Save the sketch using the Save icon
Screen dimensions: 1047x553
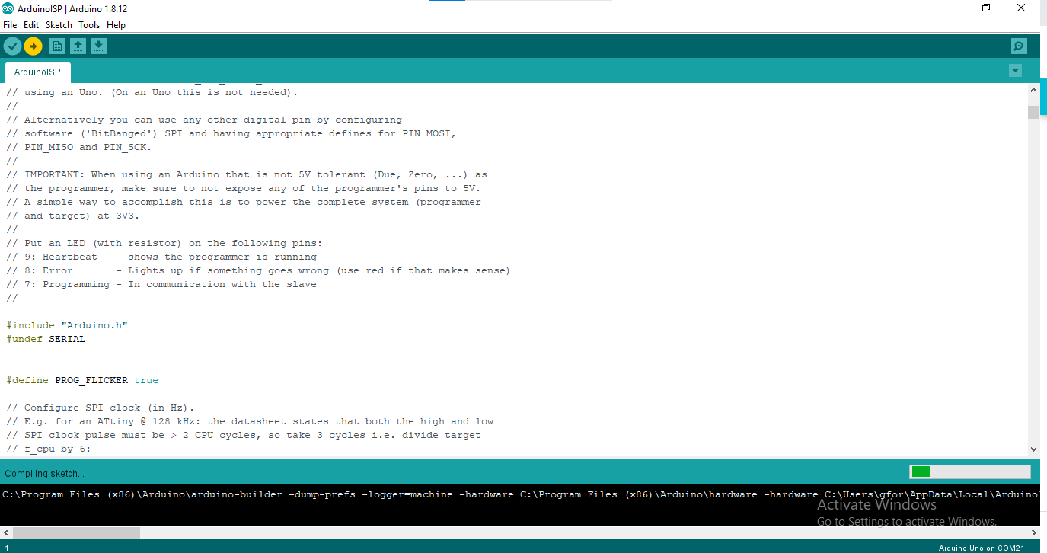point(98,46)
